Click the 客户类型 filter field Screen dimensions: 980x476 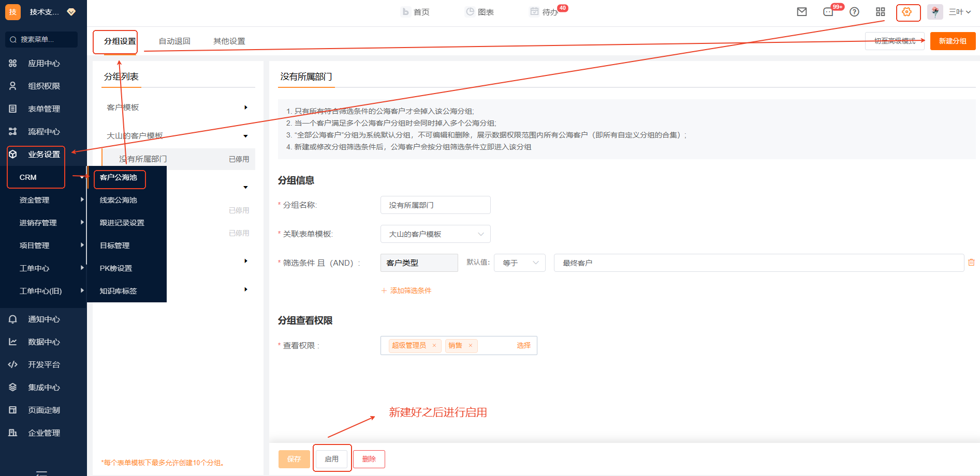click(419, 263)
